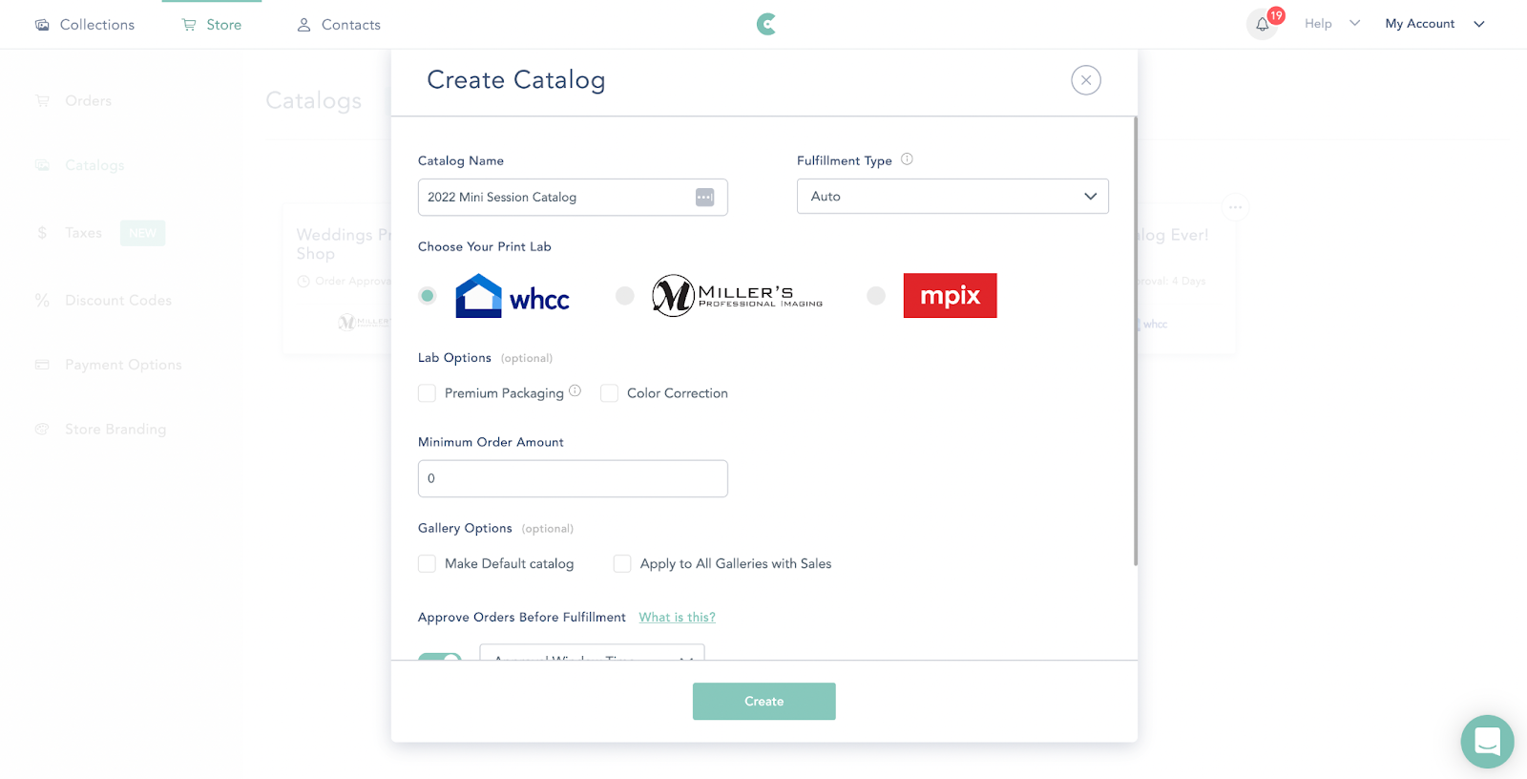Click the Taxes dollar icon in the sidebar
Image resolution: width=1527 pixels, height=779 pixels.
[42, 233]
